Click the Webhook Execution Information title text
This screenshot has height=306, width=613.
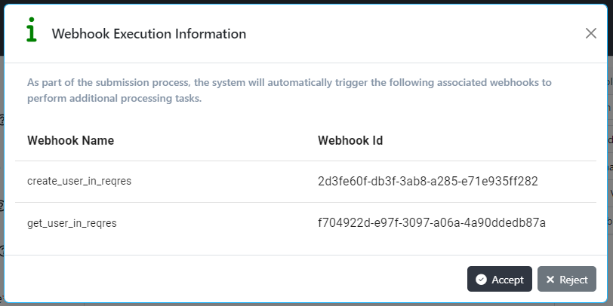pos(148,34)
